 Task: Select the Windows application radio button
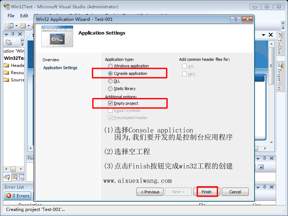[111, 66]
